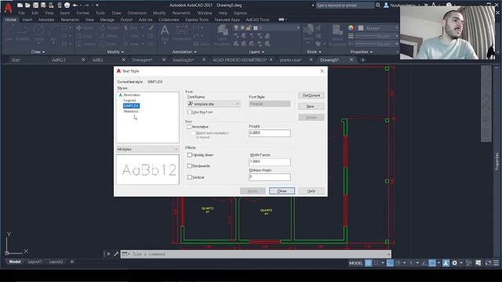Click the Open file icon in quick access toolbar
Image resolution: width=502 pixels, height=282 pixels.
[27, 5]
